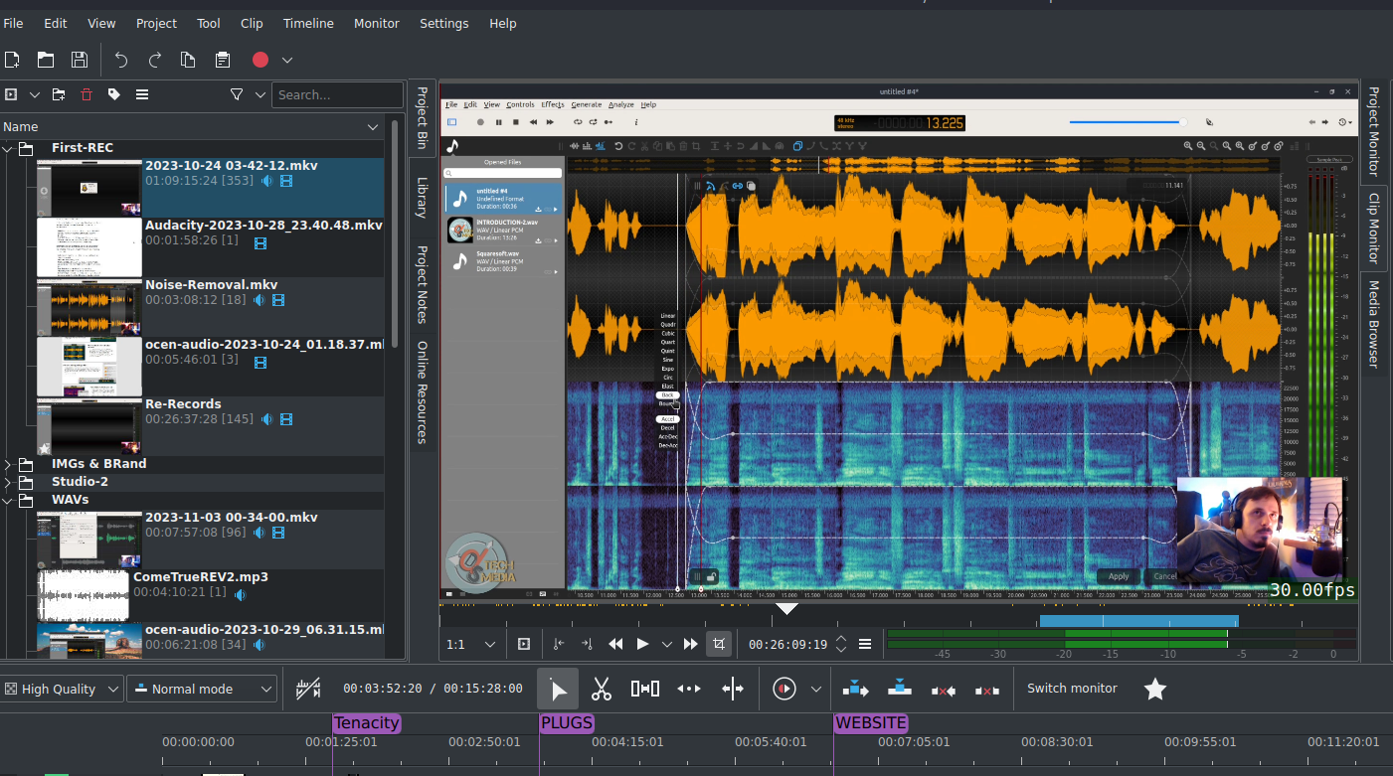The height and width of the screenshot is (776, 1393).
Task: Toggle audio icon on 2023-10-24 03-42-12.mkv
Action: pos(266,182)
